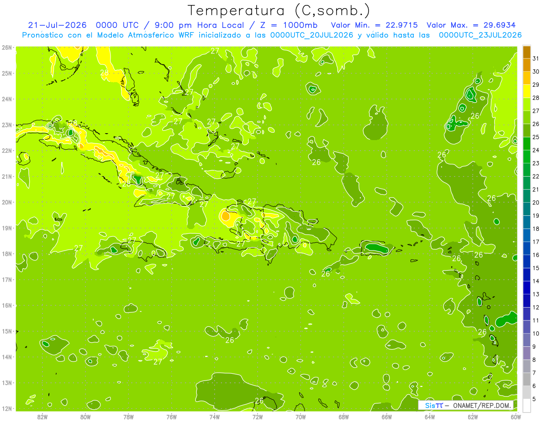Viewport: 548px width, 423px height.
Task: Click the forecast date "21-Jul-2026"
Action: 56,25
